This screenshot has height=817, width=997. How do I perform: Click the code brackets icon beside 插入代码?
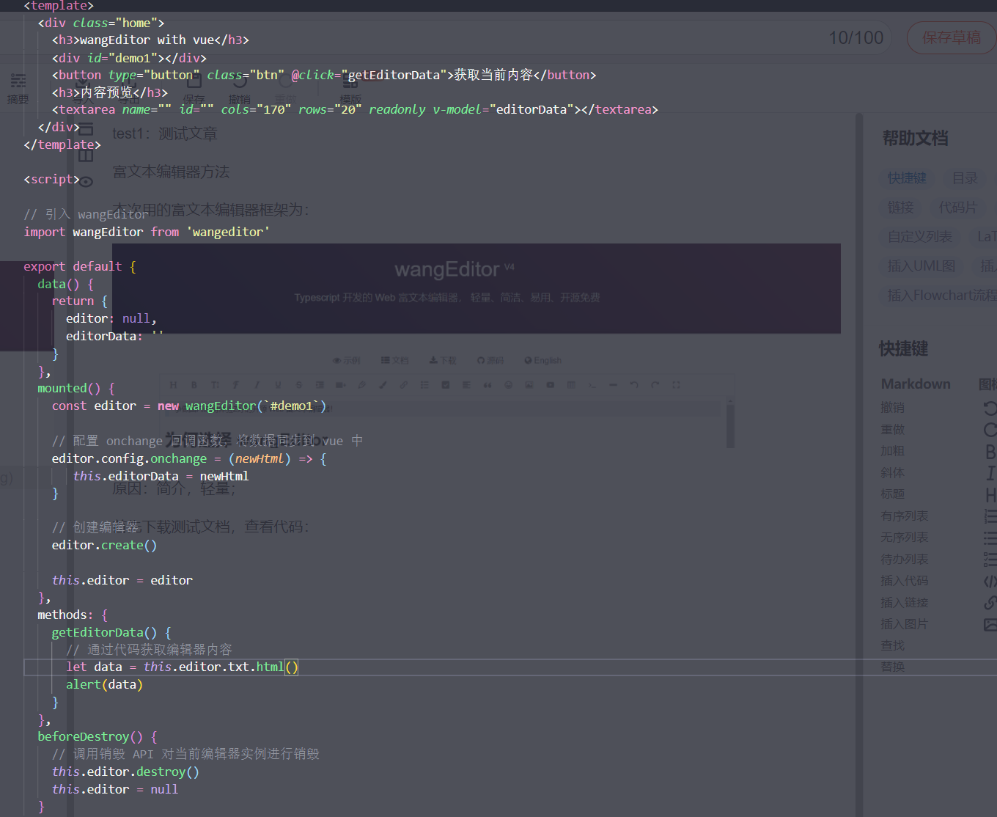click(x=990, y=581)
